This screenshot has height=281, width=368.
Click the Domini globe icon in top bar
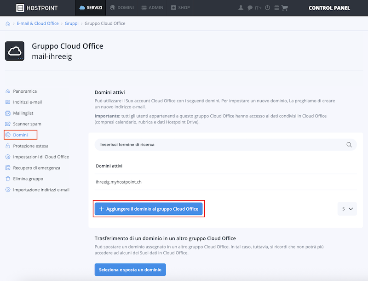pyautogui.click(x=113, y=8)
